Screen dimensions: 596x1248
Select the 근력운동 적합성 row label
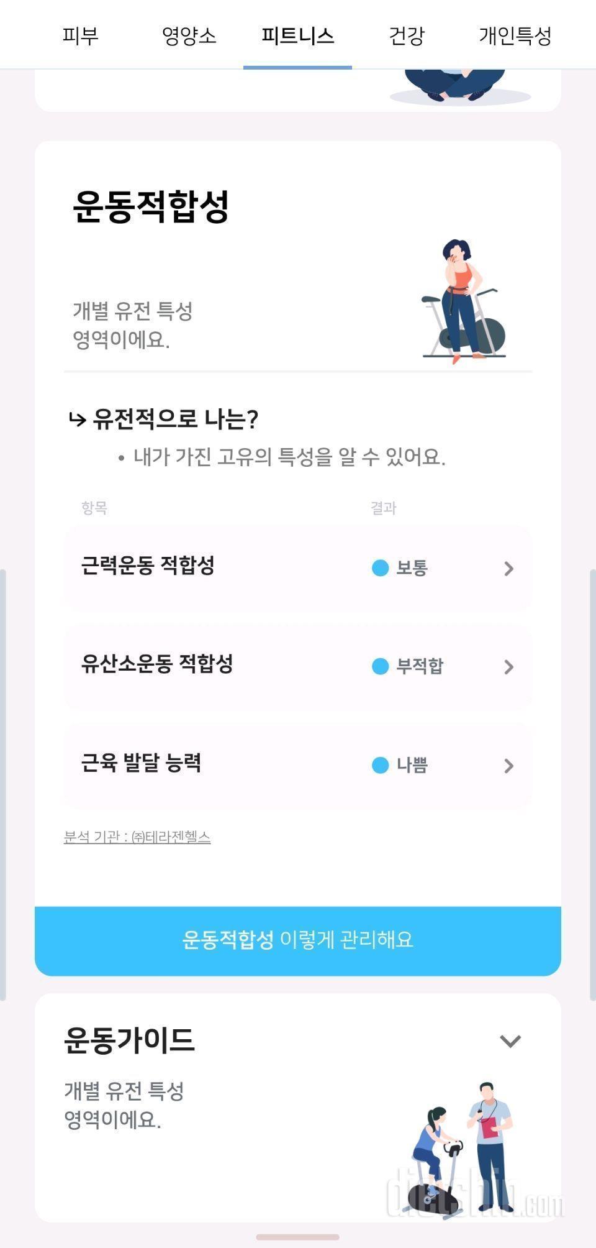(148, 566)
